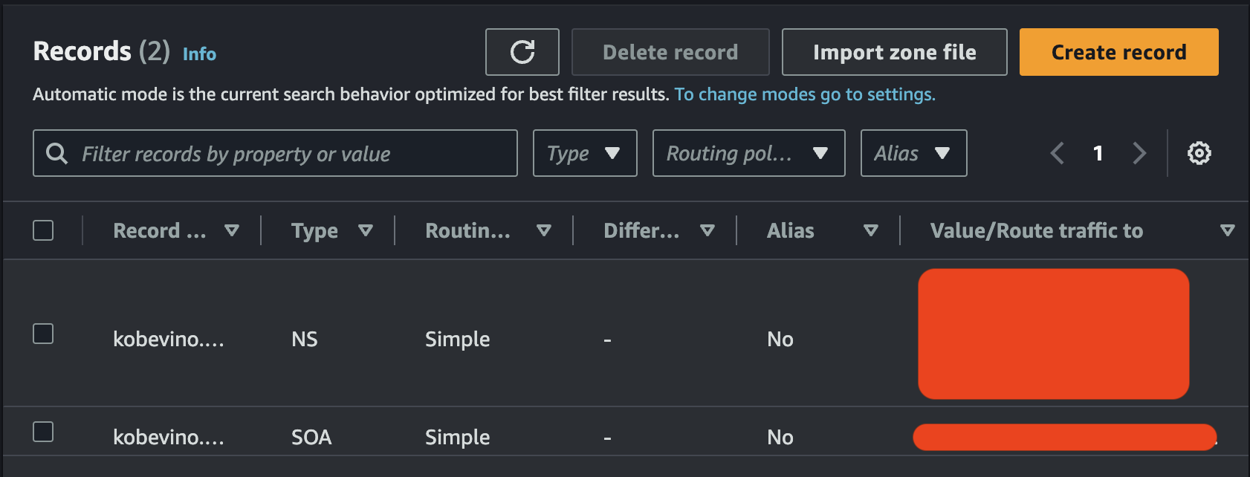Viewport: 1250px width, 477px height.
Task: Go to next page arrow
Action: click(1139, 153)
